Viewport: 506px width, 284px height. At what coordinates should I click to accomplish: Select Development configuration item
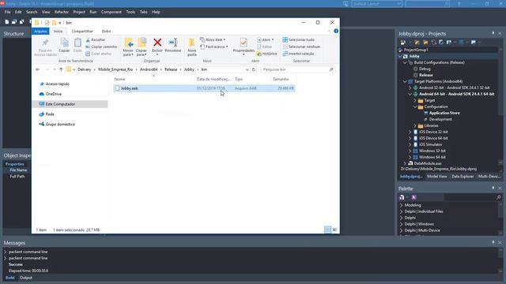pyautogui.click(x=440, y=119)
